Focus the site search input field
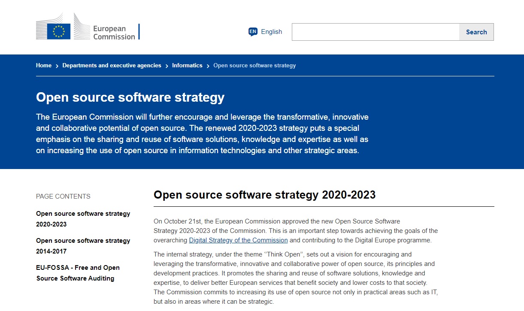Image resolution: width=524 pixels, height=311 pixels. click(x=376, y=32)
